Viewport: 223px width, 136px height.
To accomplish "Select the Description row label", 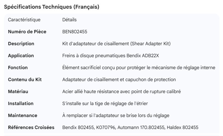I will click(21, 44).
